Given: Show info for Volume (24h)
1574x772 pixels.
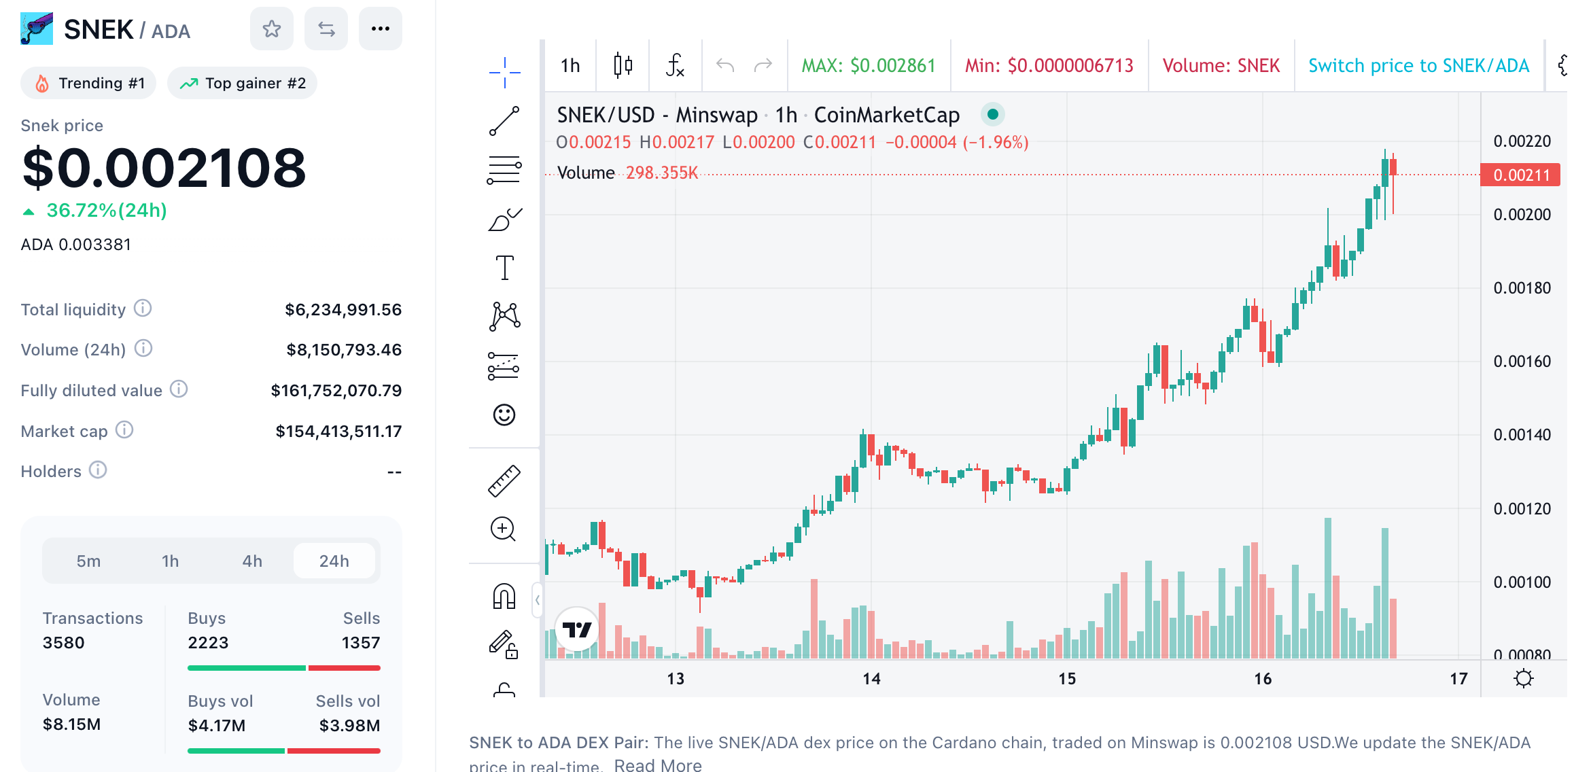Looking at the screenshot, I should click(x=143, y=349).
